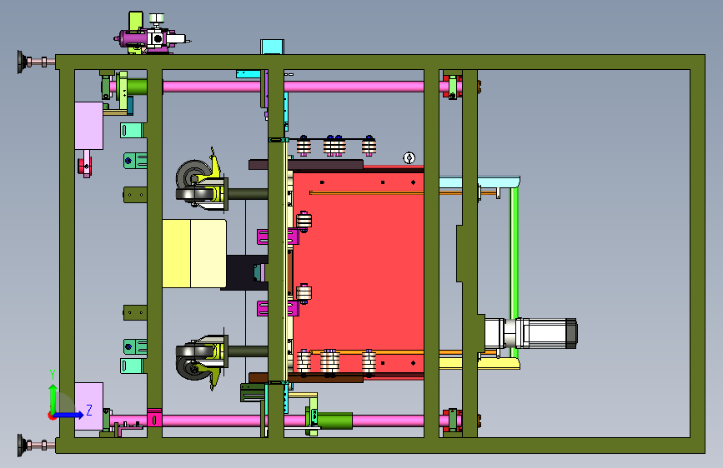Select the lower light purple box
Image resolution: width=723 pixels, height=468 pixels.
pyautogui.click(x=88, y=406)
